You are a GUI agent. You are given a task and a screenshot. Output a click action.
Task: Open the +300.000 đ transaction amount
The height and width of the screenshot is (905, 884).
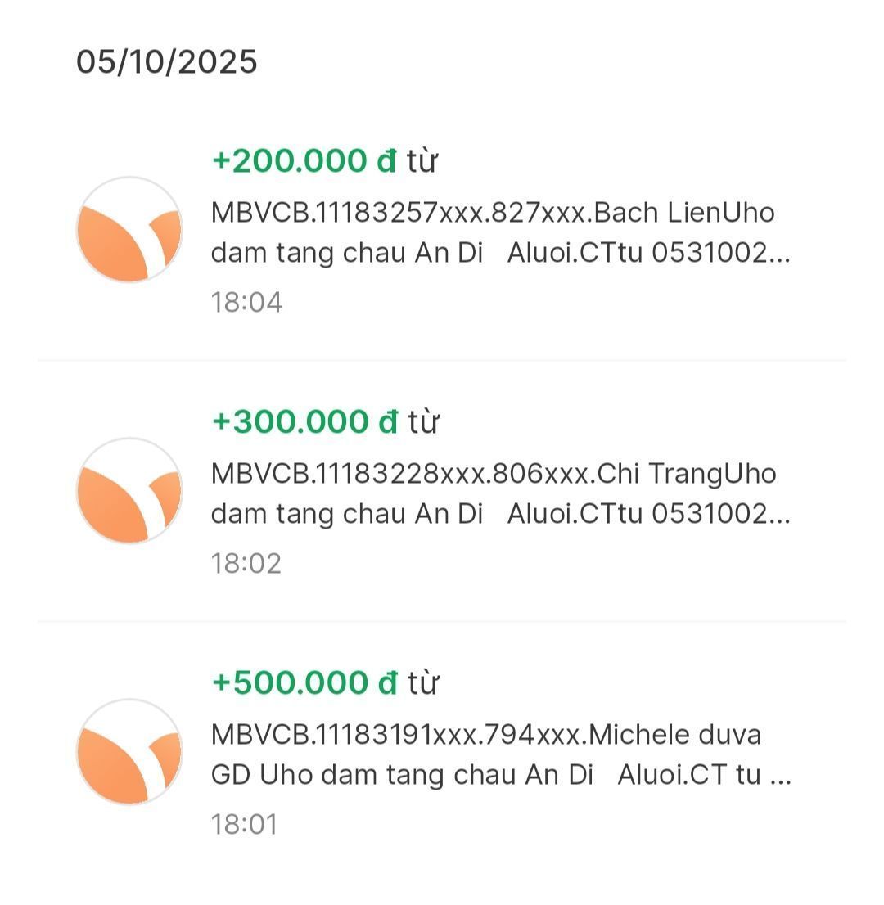point(304,422)
